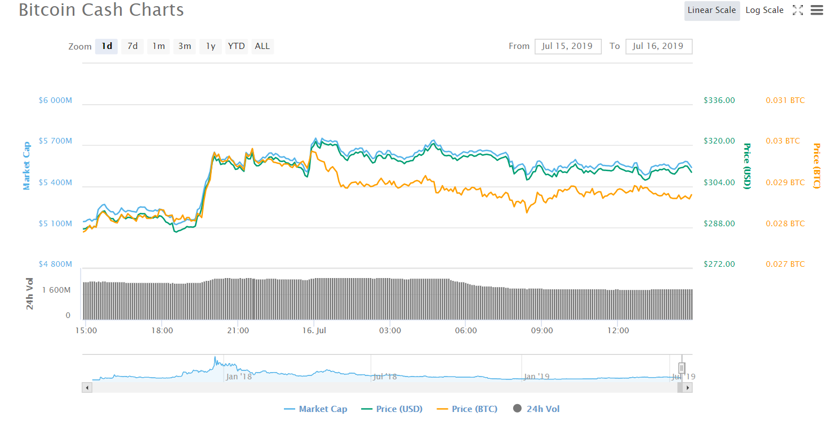
Task: Click the $5 700M axis label
Action: 55,141
